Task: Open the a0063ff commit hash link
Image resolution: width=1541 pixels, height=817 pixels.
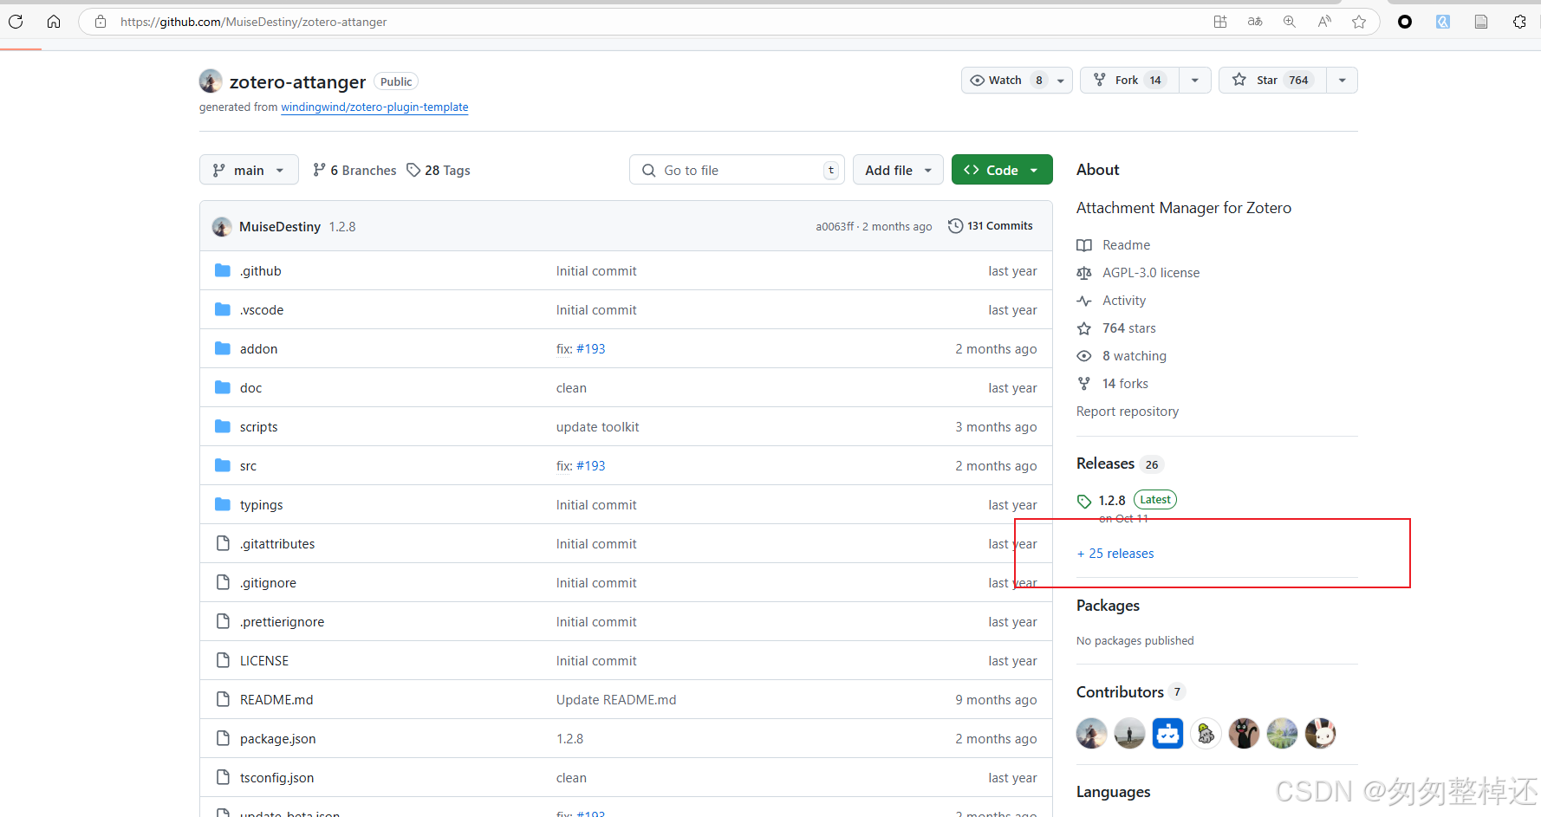Action: coord(835,227)
